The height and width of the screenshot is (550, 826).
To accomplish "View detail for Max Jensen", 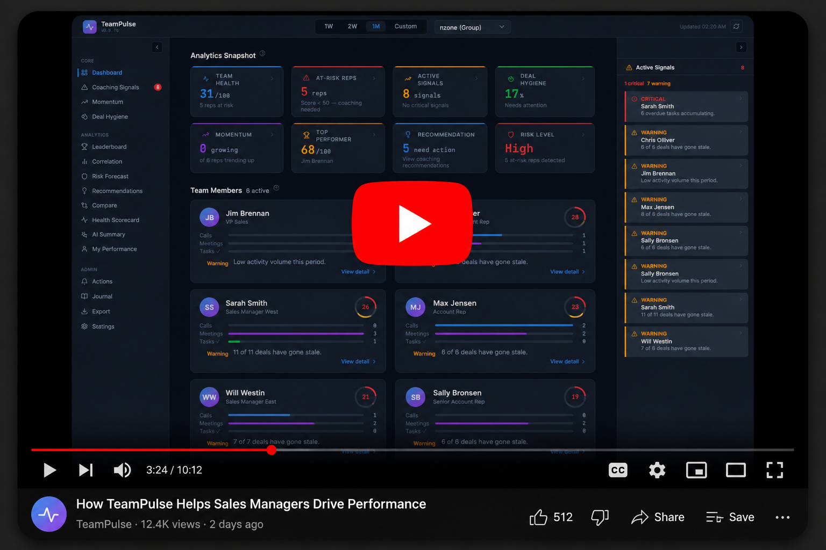I will pos(567,361).
